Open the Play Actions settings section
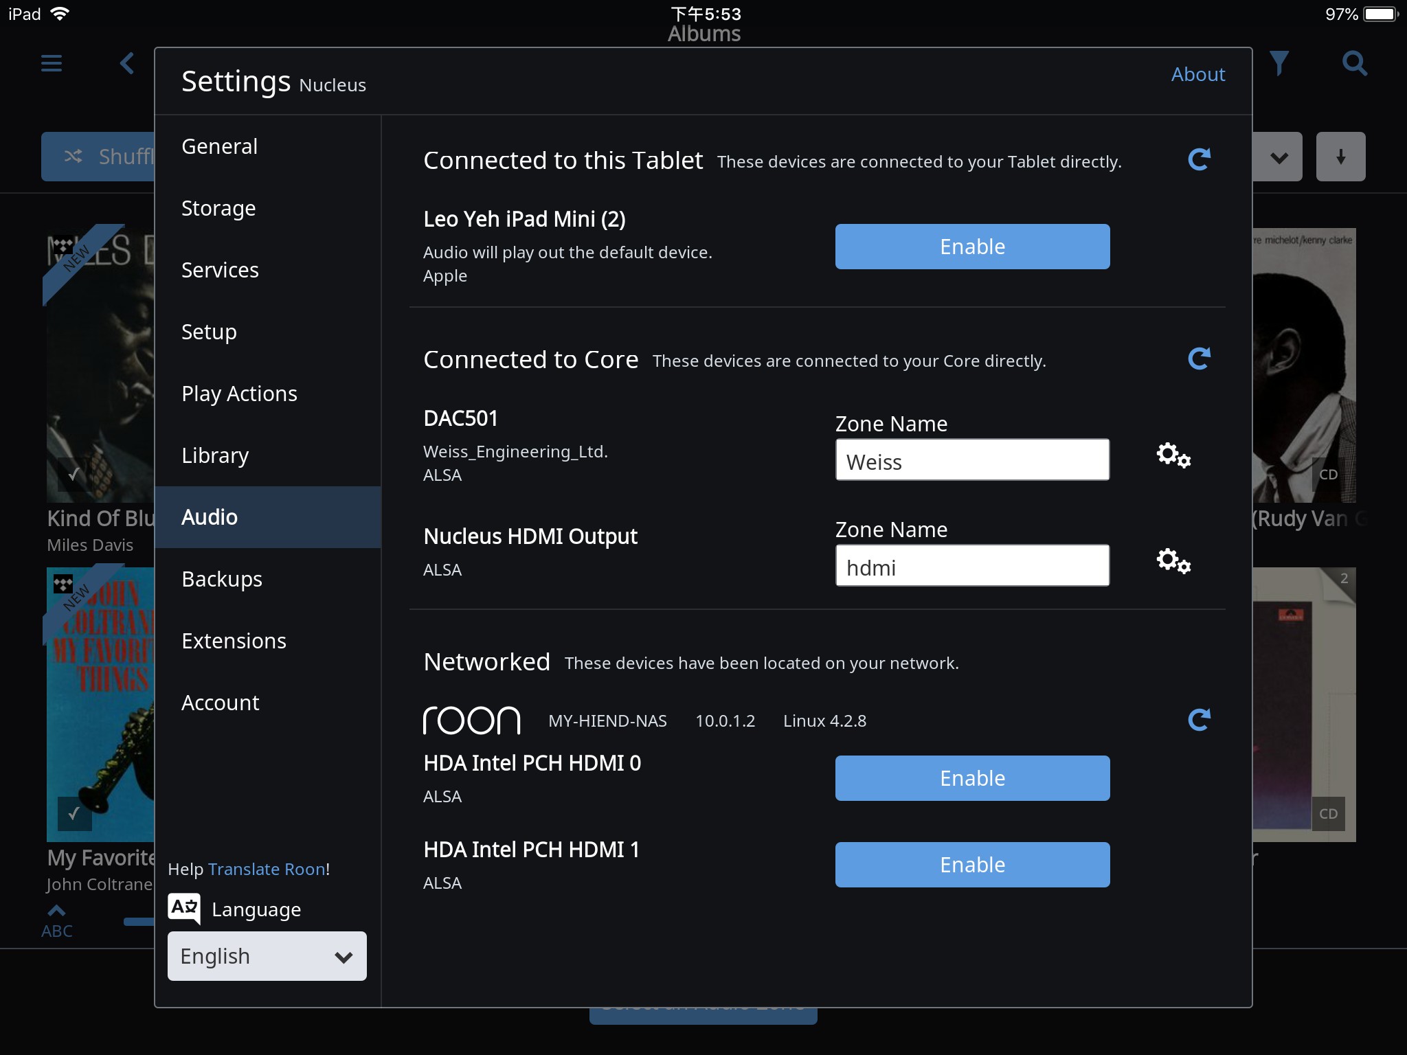The height and width of the screenshot is (1055, 1407). tap(268, 394)
